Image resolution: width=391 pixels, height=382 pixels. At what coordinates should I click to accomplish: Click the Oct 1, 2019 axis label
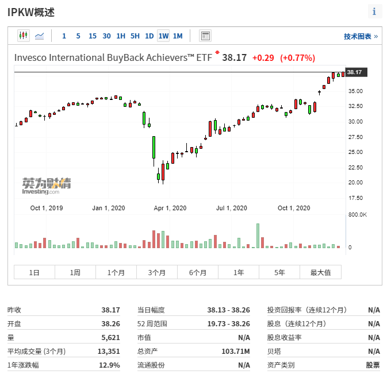pyautogui.click(x=47, y=208)
